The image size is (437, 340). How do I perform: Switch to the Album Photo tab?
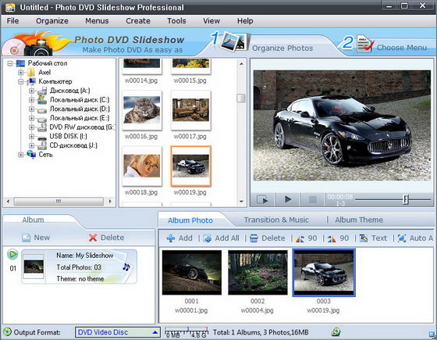click(x=190, y=220)
